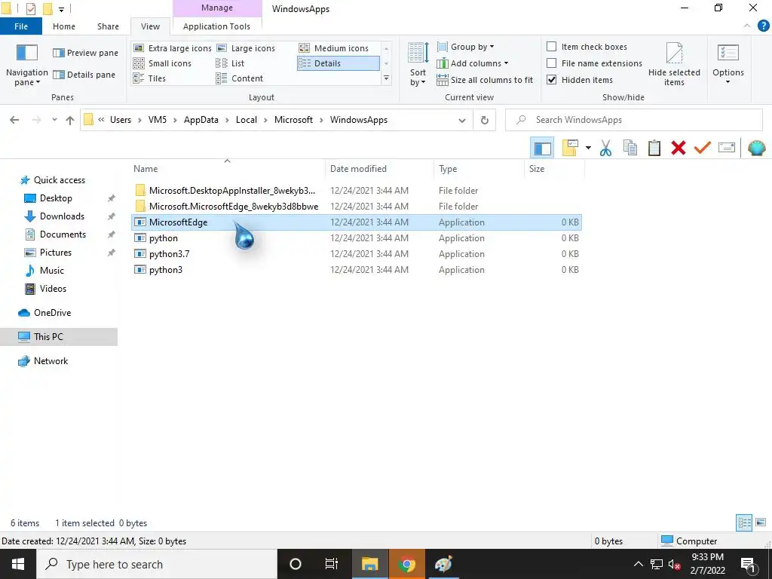
Task: Open Downloads in Quick access
Action: [x=62, y=216]
